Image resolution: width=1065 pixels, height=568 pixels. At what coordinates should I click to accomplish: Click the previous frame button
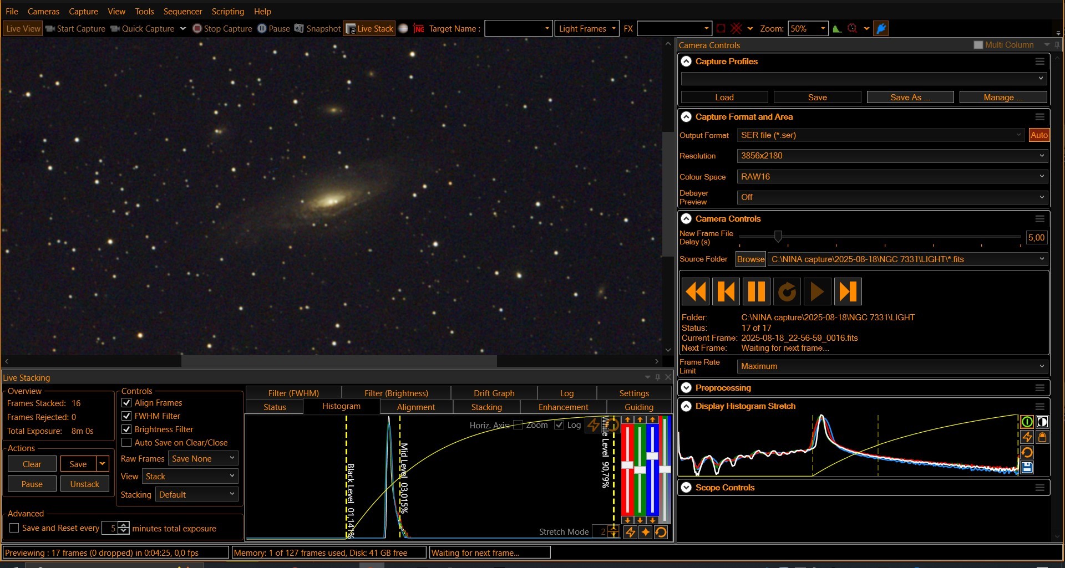point(726,291)
